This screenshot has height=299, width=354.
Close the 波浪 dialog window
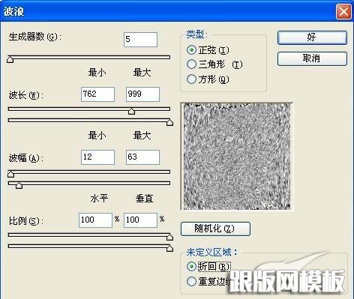click(x=343, y=12)
